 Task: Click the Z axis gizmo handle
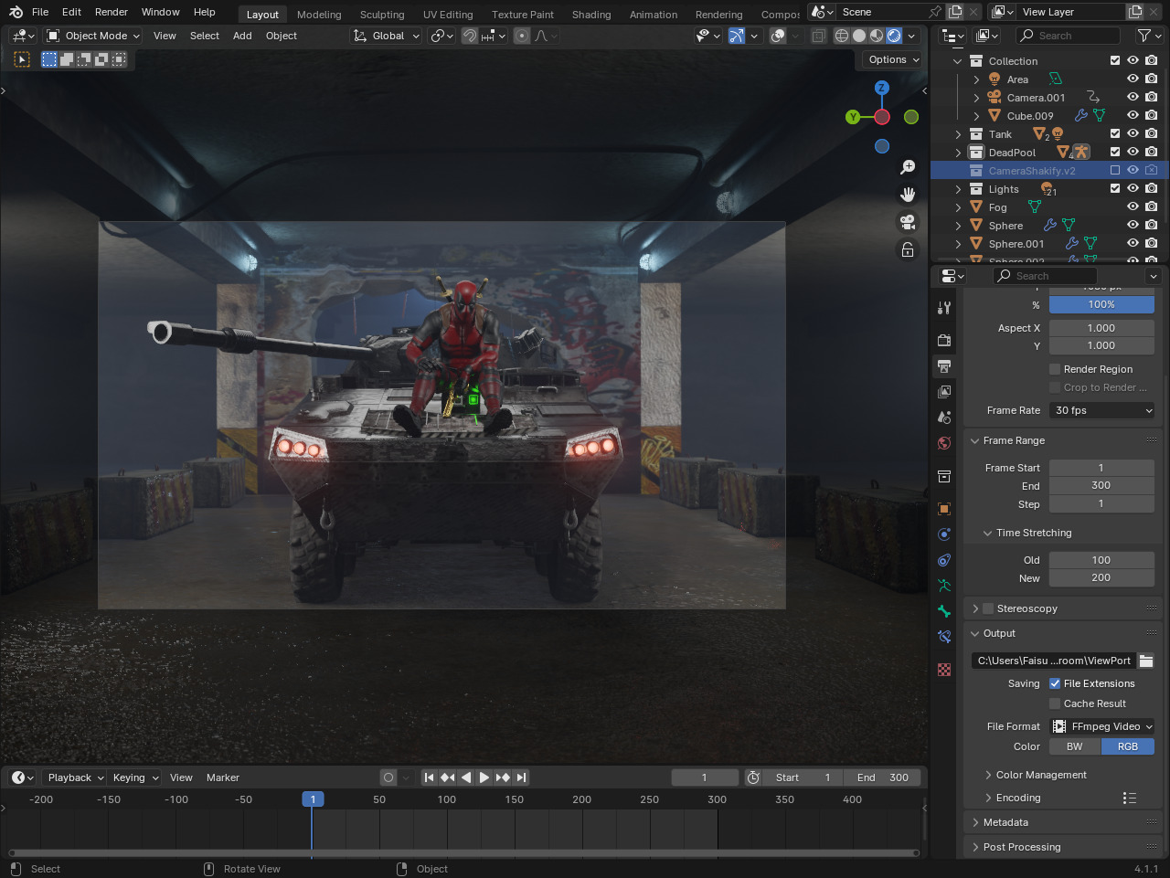(882, 88)
